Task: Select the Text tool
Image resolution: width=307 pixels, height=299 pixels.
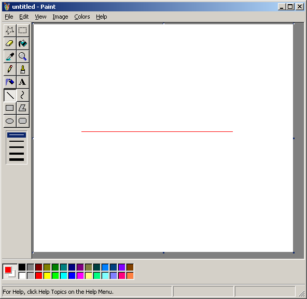Action: [23, 82]
